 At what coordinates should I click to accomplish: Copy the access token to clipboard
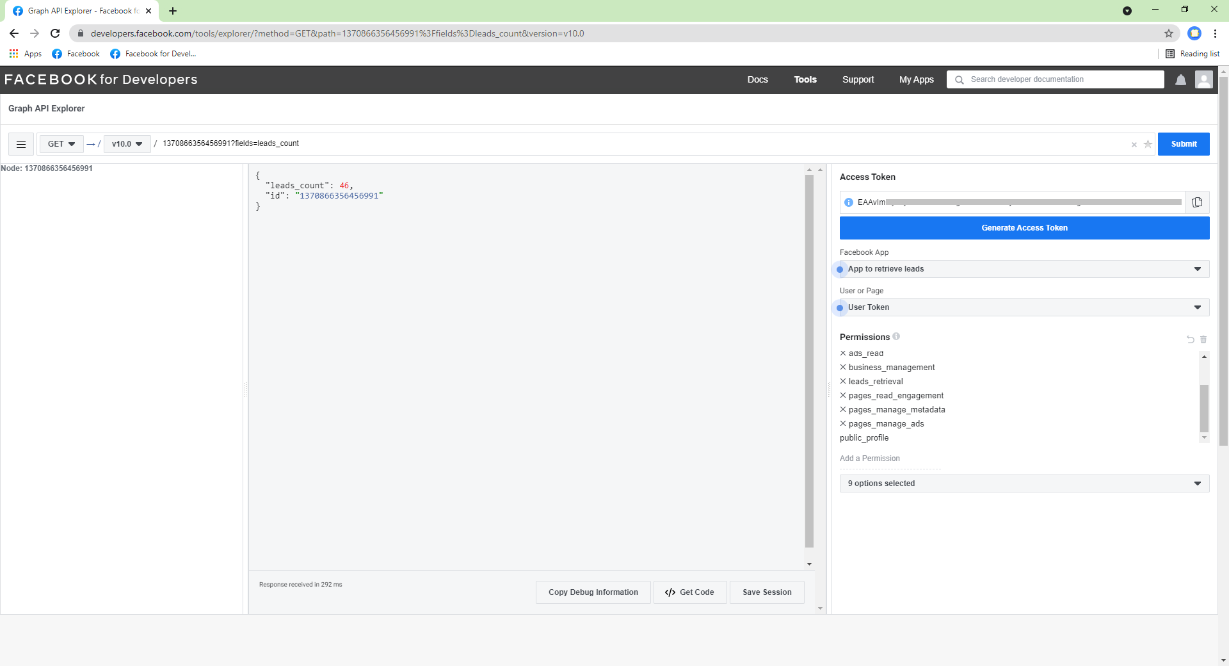tap(1197, 202)
